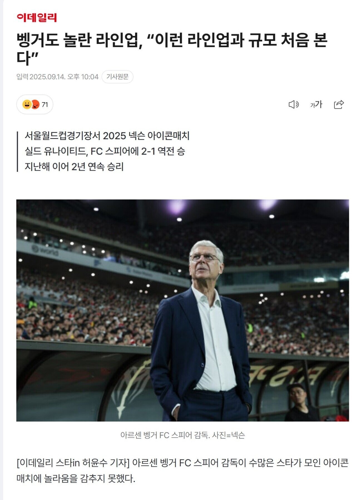
Task: Click the reaction count 71
Action: pyautogui.click(x=45, y=105)
